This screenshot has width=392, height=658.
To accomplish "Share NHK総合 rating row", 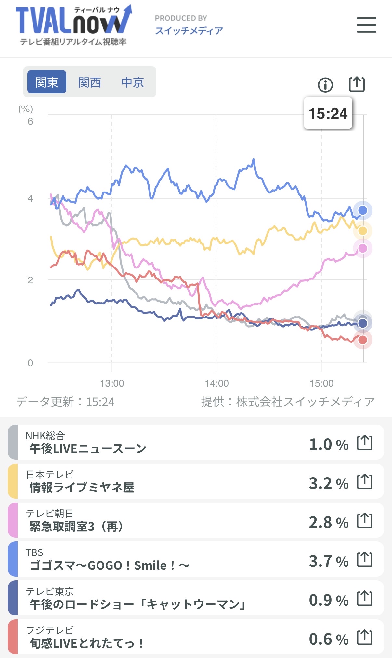I will tap(364, 442).
